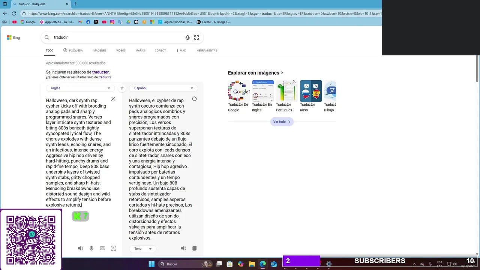Close the traducir - Búsqueda tab
The image size is (480, 270).
67,4
